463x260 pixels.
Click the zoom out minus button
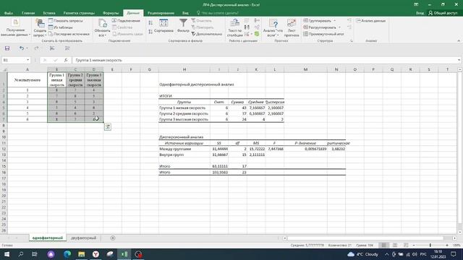click(414, 246)
